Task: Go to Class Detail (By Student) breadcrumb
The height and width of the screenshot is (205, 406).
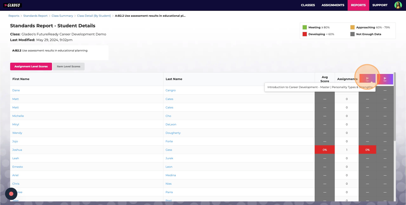Action: tap(94, 16)
